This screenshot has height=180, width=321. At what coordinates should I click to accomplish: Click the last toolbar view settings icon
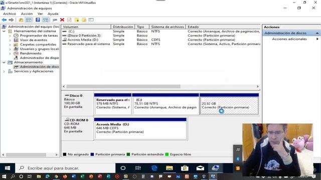(91, 20)
